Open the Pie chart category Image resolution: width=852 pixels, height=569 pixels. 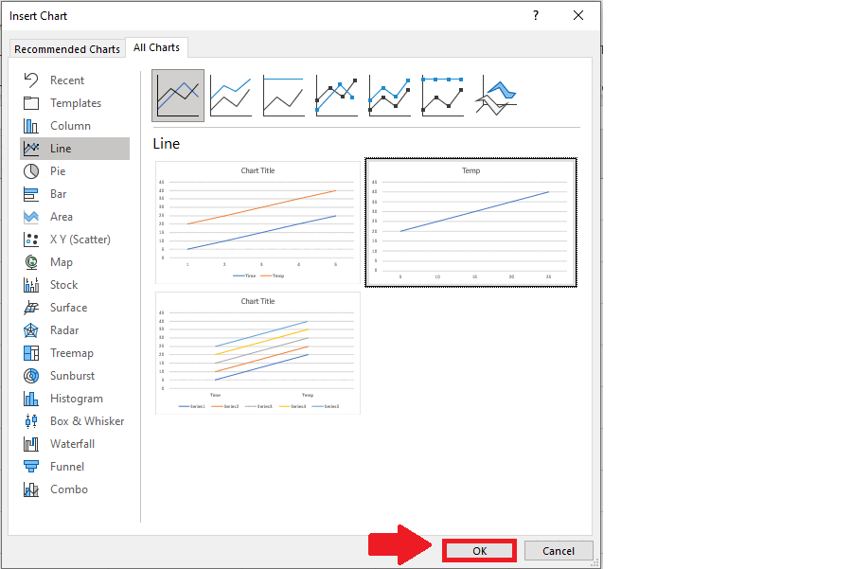(58, 171)
